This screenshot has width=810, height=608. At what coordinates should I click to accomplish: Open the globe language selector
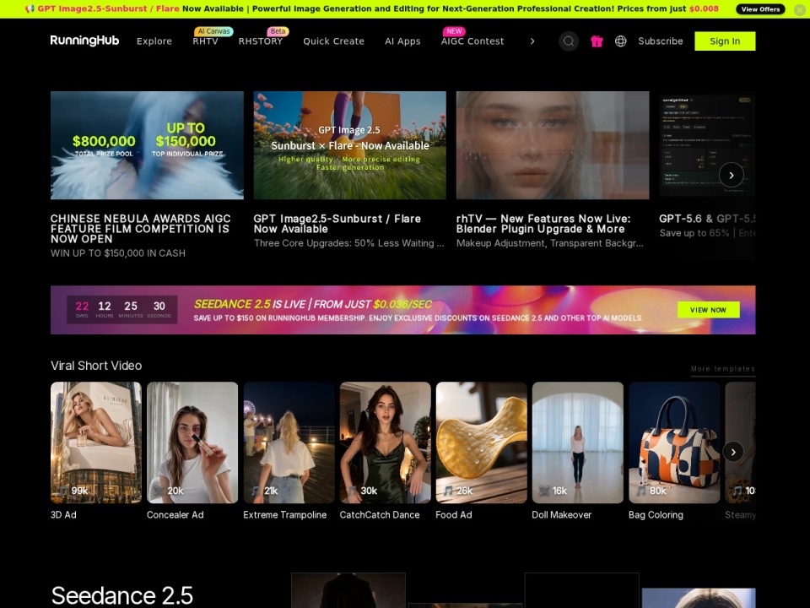(620, 41)
